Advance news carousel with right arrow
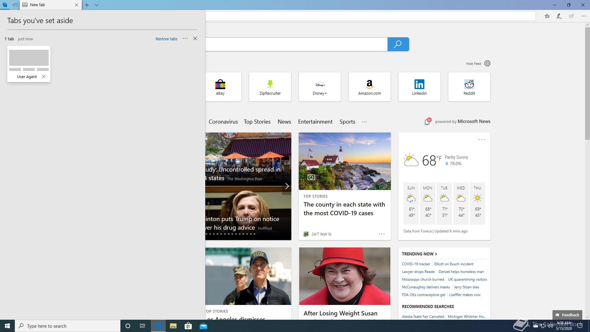Screen dimensions: 590x332 [287, 186]
